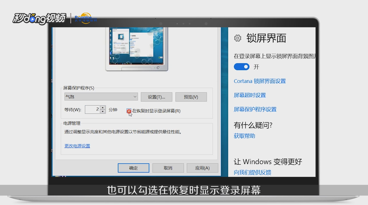The height and width of the screenshot is (205, 368).
Task: Click the 屏幕保护程序(S) group label
Action: pos(79,88)
